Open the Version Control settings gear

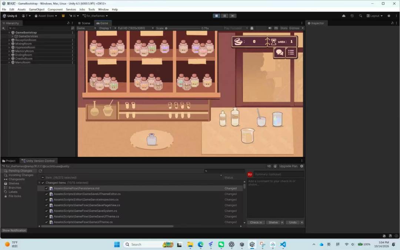pyautogui.click(x=301, y=166)
